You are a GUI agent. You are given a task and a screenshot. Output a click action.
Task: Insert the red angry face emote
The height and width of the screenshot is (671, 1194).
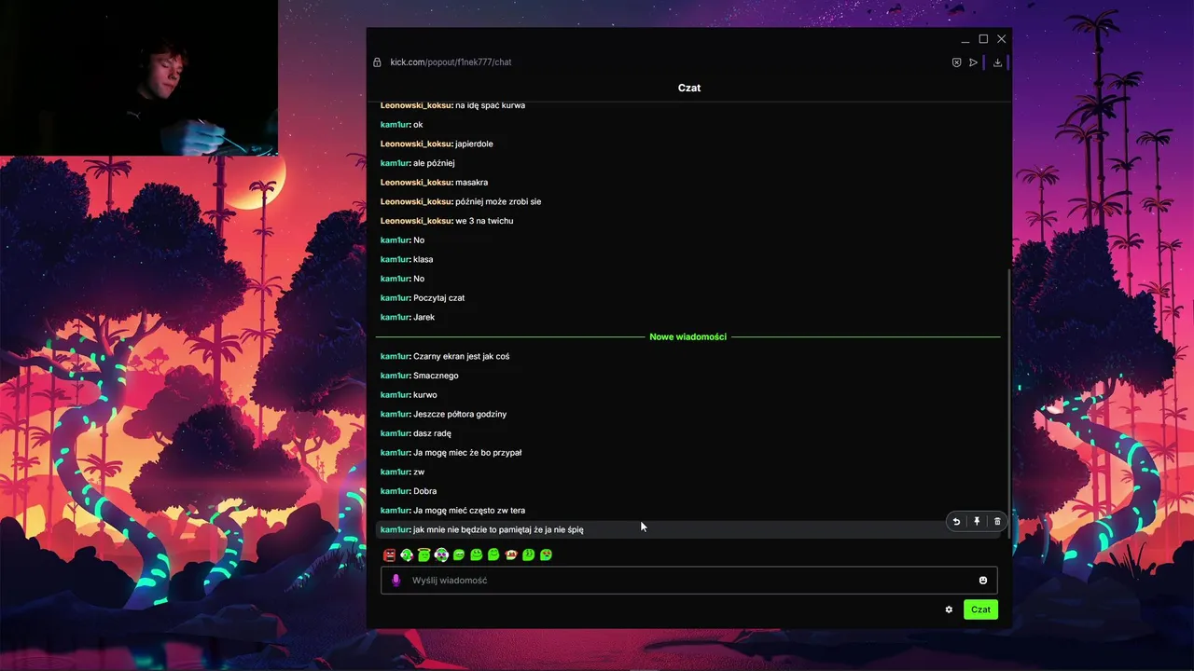tap(389, 555)
